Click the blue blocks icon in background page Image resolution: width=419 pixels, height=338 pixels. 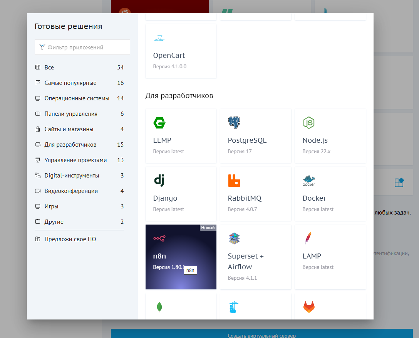pyautogui.click(x=399, y=183)
